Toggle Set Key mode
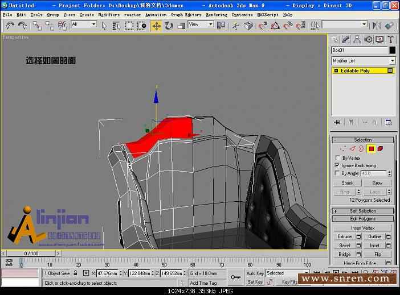 pyautogui.click(x=255, y=282)
